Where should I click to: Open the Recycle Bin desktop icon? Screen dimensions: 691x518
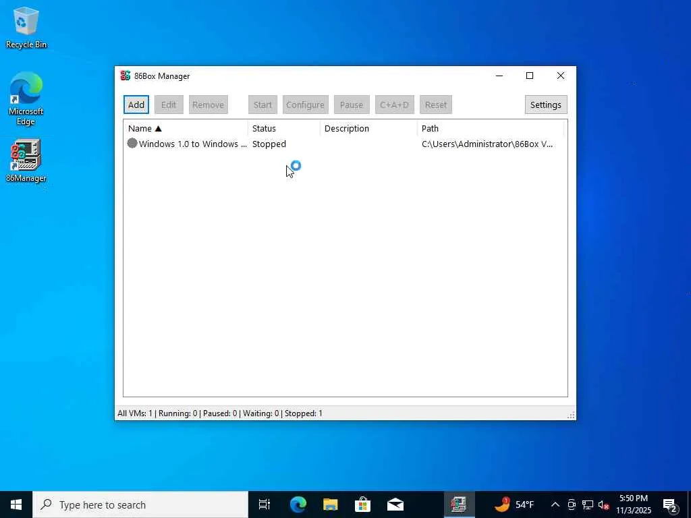(26, 28)
